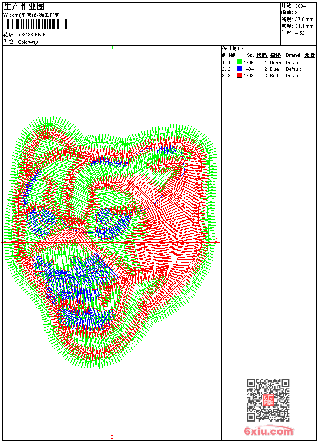This screenshot has height=441, width=318.
Task: Click the width value 31.1 mm
Action: (304, 26)
